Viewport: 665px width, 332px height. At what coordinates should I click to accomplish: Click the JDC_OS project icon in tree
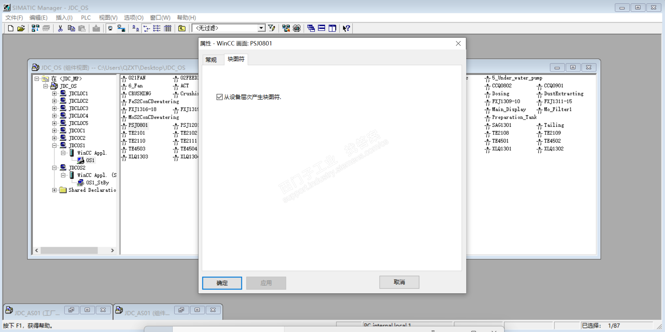tap(54, 86)
